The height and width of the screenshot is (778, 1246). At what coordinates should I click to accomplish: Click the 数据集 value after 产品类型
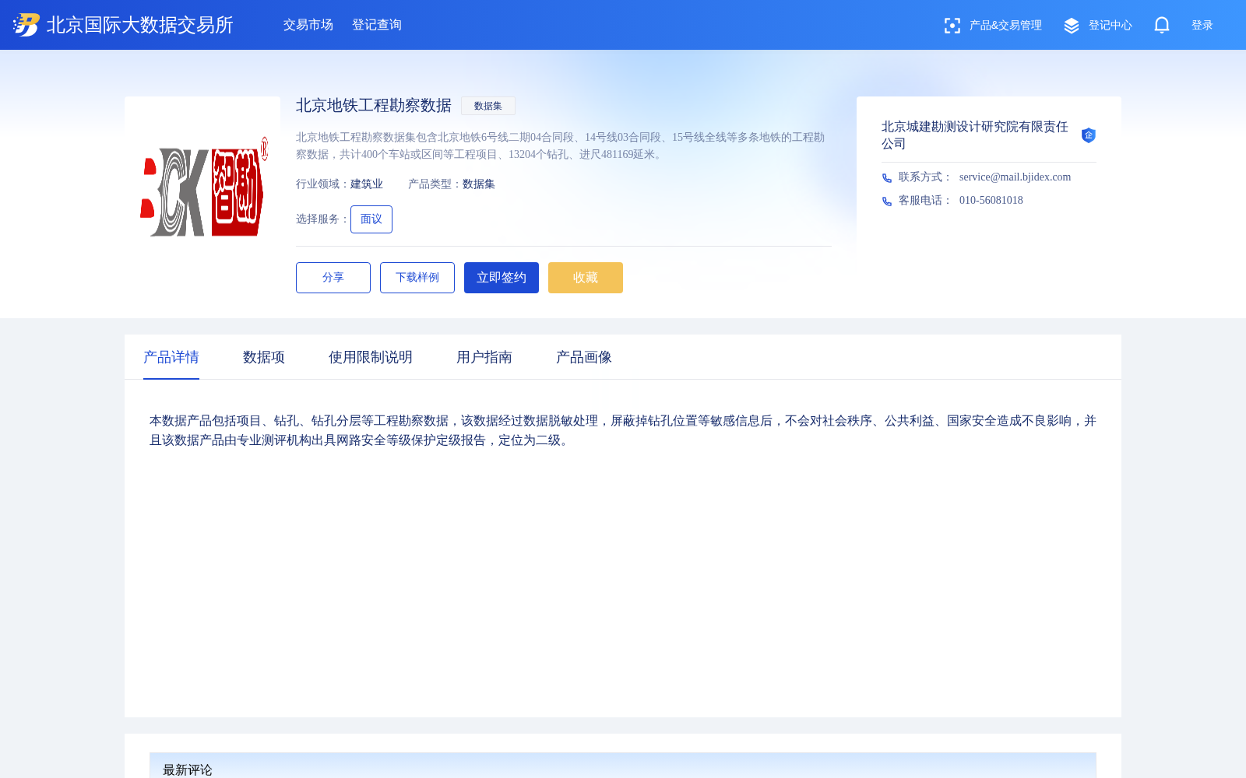click(479, 184)
